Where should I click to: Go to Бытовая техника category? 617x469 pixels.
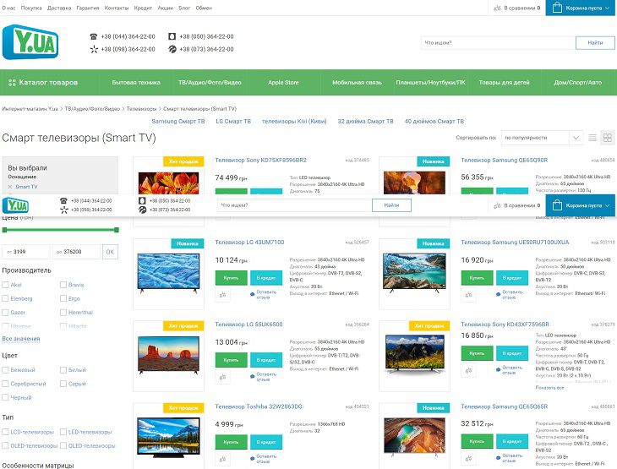(136, 83)
